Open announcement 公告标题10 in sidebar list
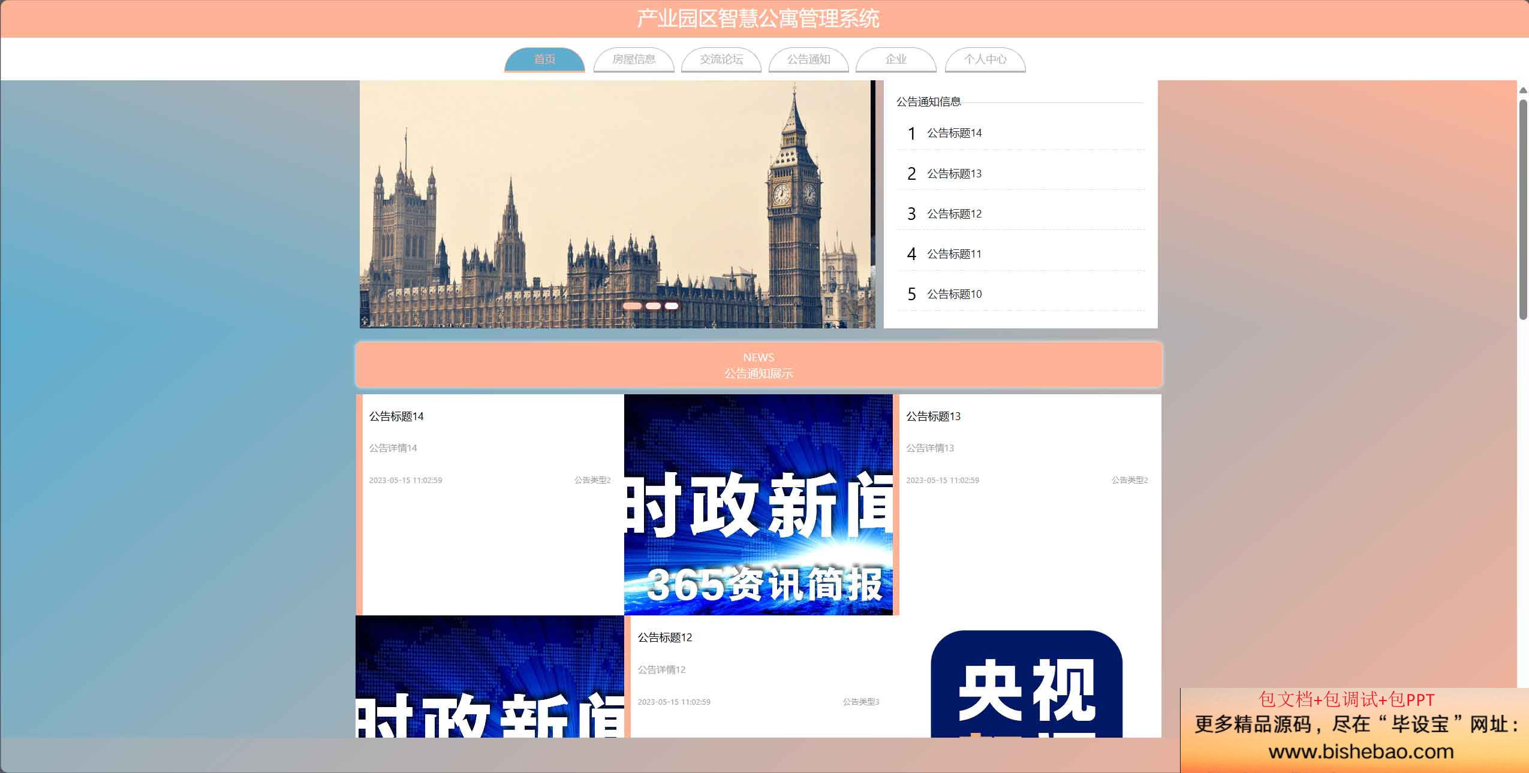Image resolution: width=1529 pixels, height=773 pixels. click(x=955, y=294)
